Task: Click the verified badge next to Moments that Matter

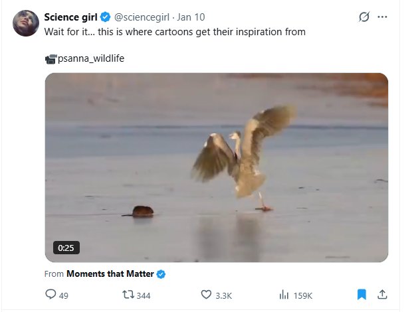Action: coord(161,273)
